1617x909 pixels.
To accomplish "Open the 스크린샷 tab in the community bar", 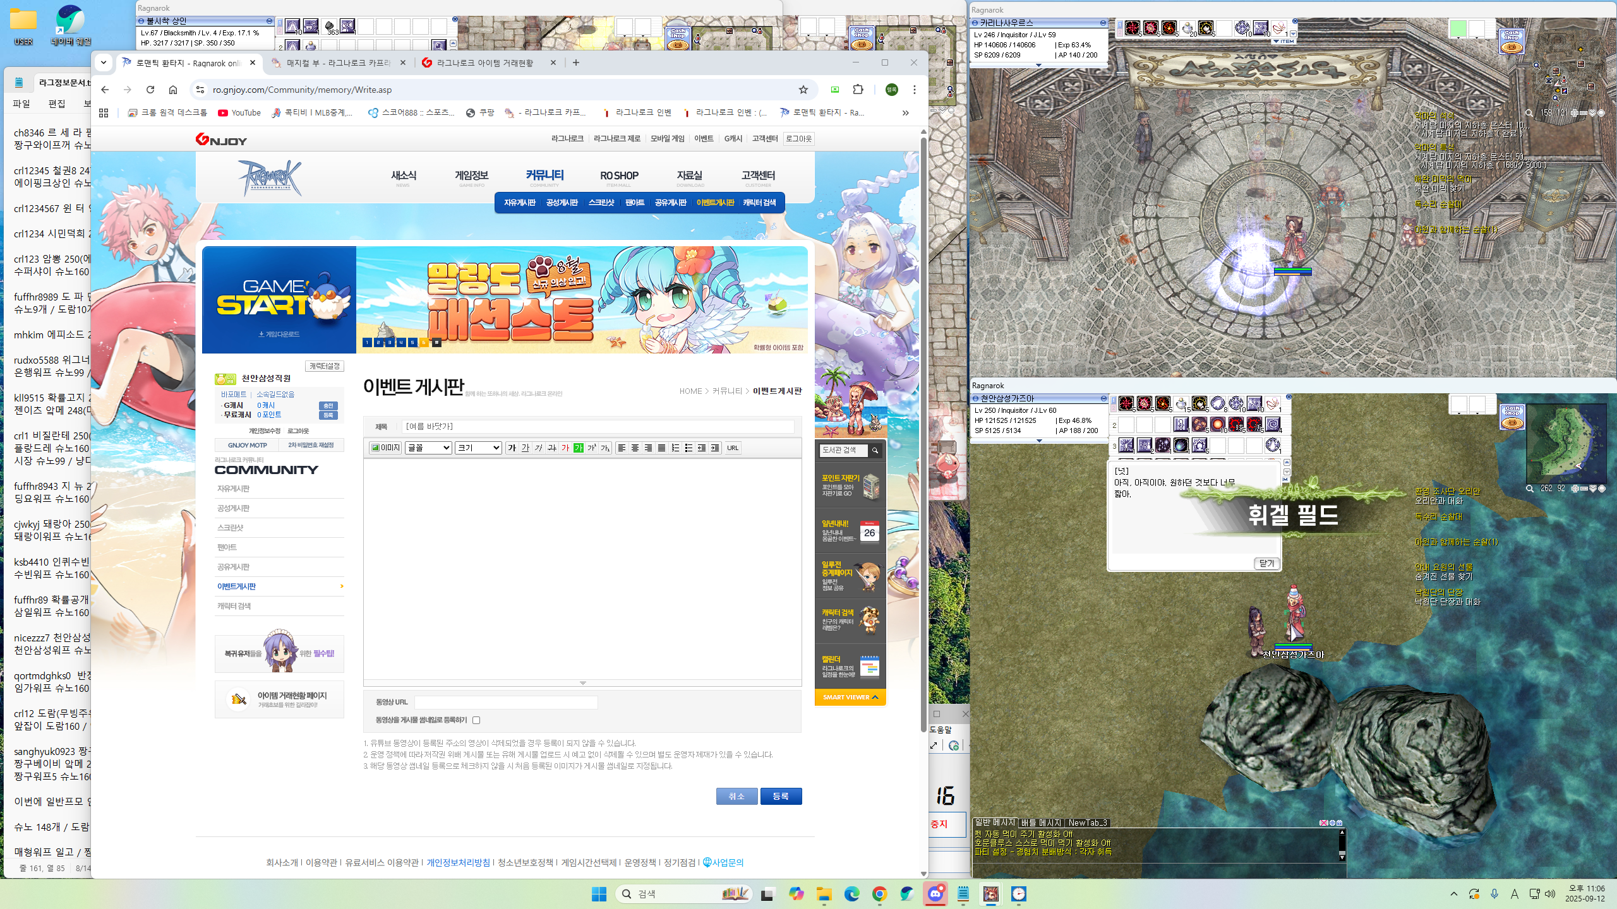I will coord(601,203).
